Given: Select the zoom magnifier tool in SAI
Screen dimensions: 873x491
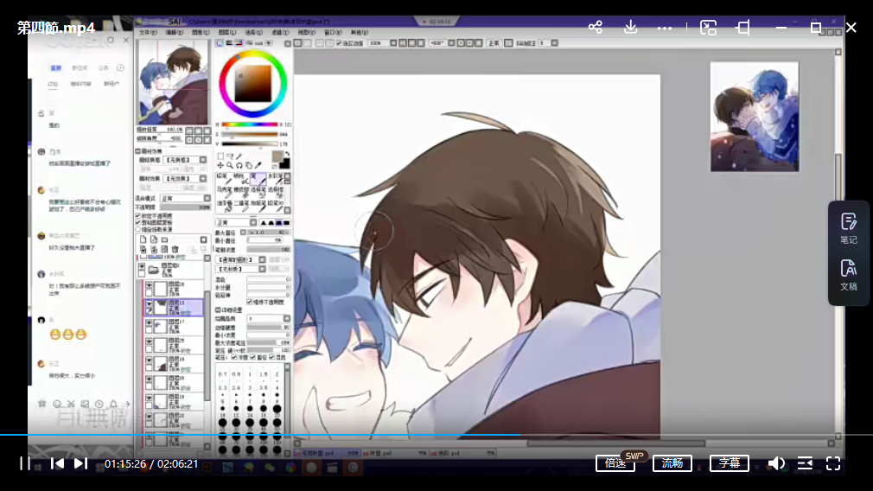Looking at the screenshot, I should tap(229, 165).
